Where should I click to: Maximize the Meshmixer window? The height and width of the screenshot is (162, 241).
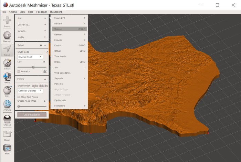coord(217,5)
